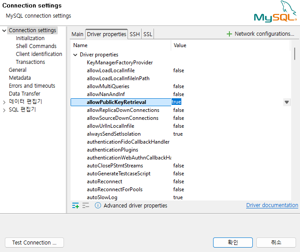Image resolution: width=300 pixels, height=252 pixels.
Task: Click the false value of allowMultiQueries
Action: pyautogui.click(x=179, y=86)
